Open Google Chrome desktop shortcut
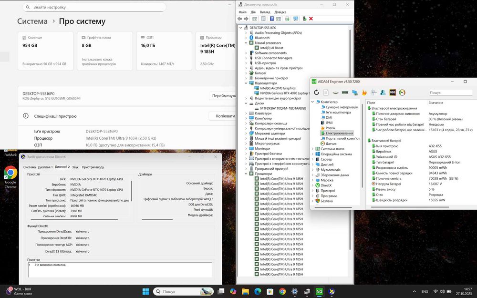 point(10,177)
